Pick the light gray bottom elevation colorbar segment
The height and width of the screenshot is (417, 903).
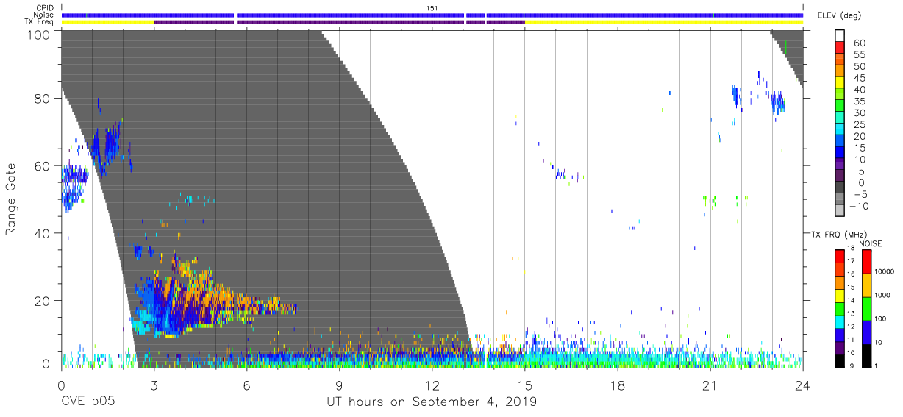(840, 210)
